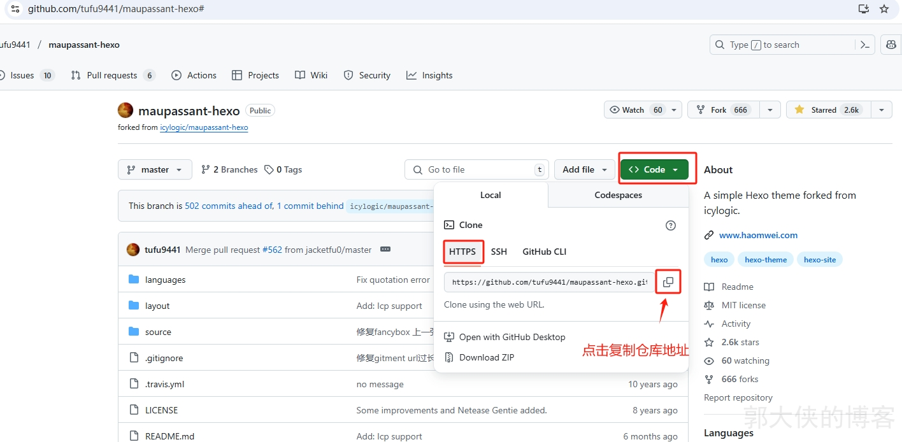Open the source folder

click(158, 332)
